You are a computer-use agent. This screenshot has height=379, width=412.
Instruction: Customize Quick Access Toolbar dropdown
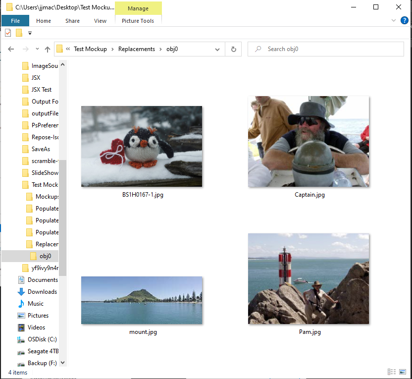coord(30,33)
